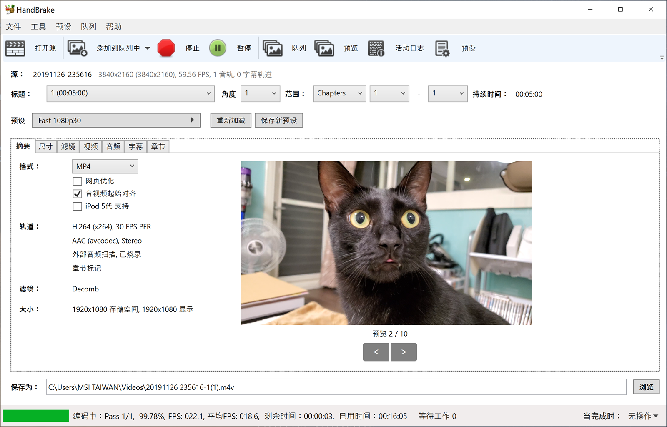Open the Preview window icon
The image size is (667, 427).
[324, 48]
